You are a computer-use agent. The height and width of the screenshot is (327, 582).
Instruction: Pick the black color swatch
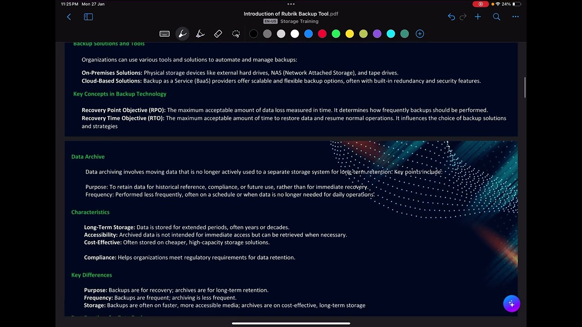254,34
